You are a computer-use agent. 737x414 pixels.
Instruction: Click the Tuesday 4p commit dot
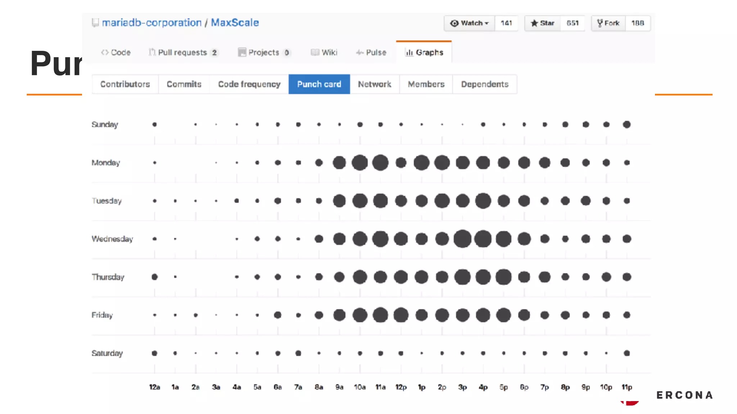click(483, 201)
